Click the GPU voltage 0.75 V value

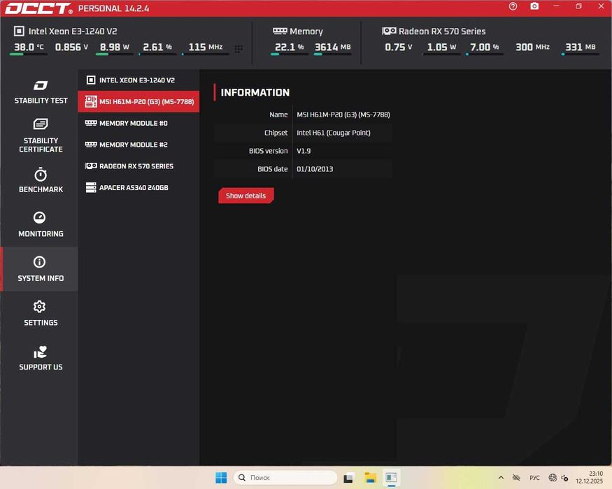[399, 48]
